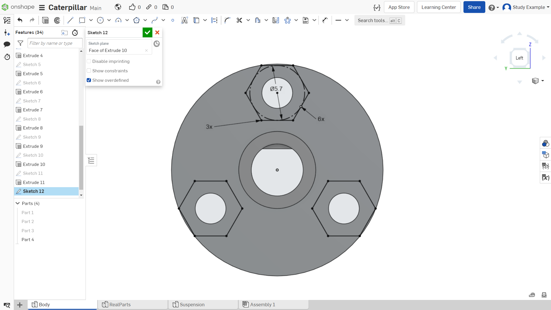Select the Polygon sketch tool
Image resolution: width=551 pixels, height=310 pixels.
coord(137,20)
